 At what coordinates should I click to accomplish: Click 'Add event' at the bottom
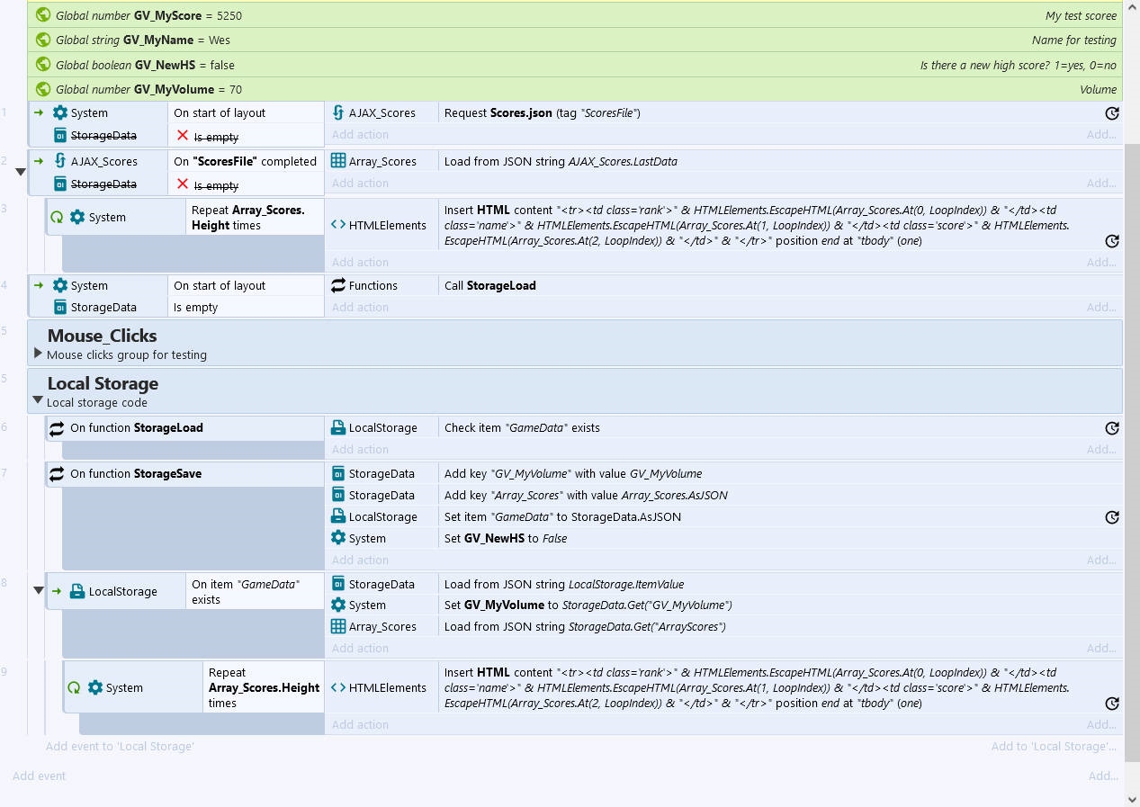pyautogui.click(x=40, y=776)
